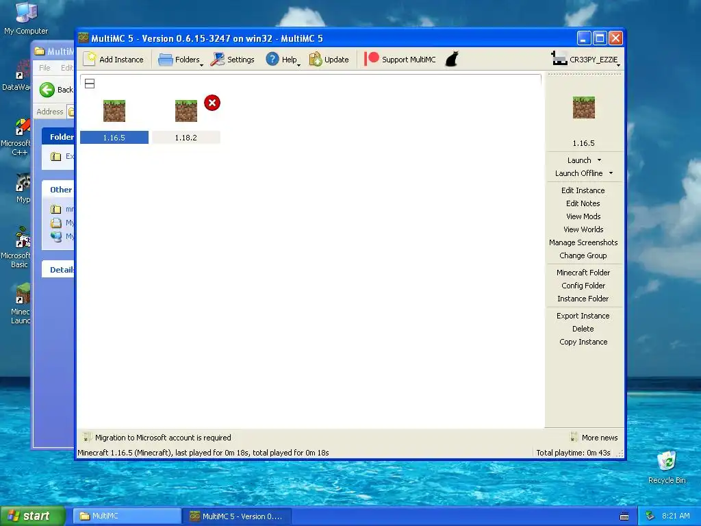This screenshot has height=526, width=701.
Task: Switch to the MultiMC folder taskbar item
Action: [x=127, y=516]
